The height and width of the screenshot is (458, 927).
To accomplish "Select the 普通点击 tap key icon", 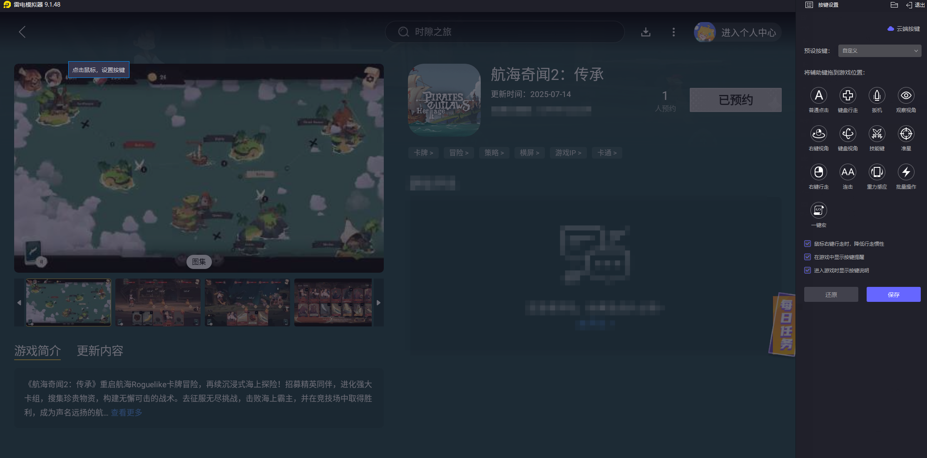I will [818, 95].
